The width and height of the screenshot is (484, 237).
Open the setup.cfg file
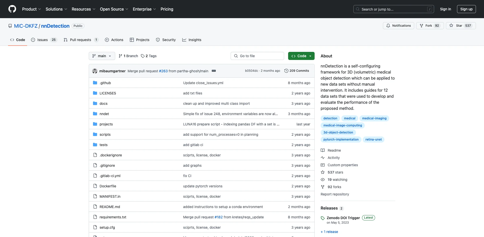107,227
